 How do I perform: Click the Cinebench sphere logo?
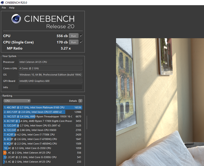[16, 19]
